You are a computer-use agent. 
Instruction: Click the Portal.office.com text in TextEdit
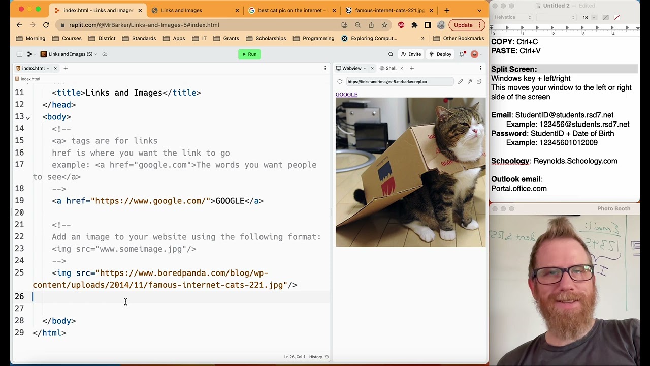point(519,189)
